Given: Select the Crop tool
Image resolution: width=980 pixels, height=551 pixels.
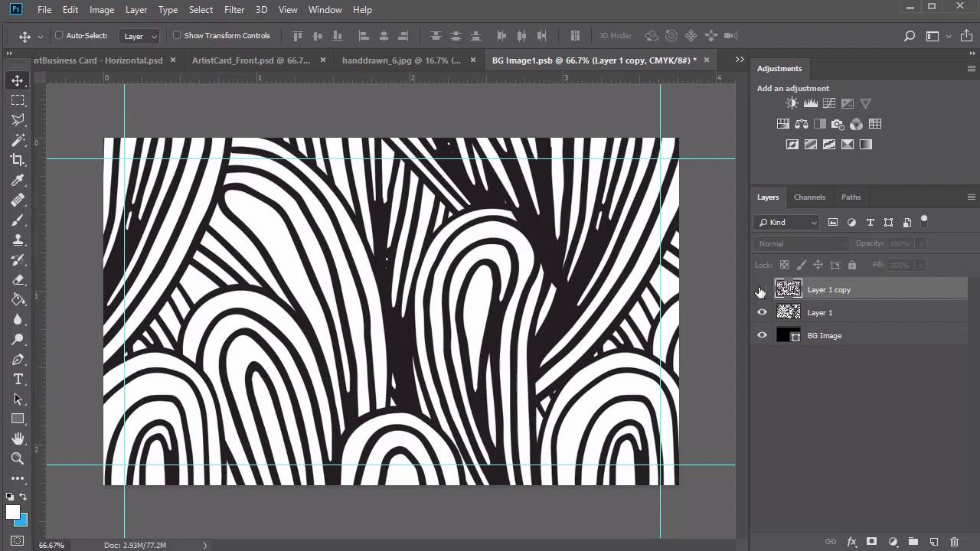Looking at the screenshot, I should click(x=17, y=160).
